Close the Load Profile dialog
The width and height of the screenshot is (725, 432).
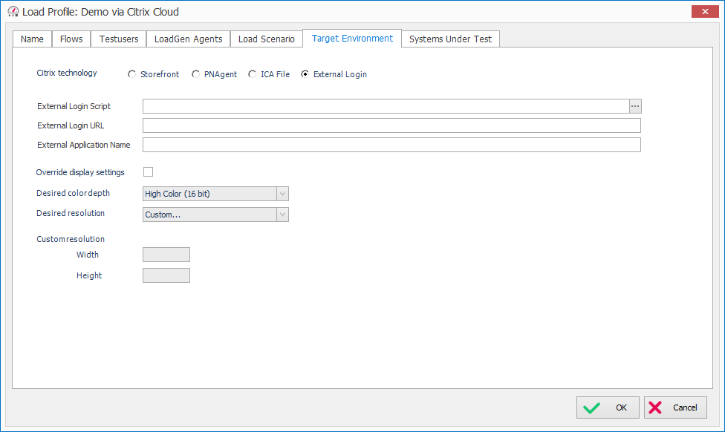[x=705, y=12]
